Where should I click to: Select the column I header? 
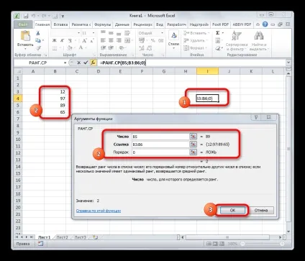207,71
